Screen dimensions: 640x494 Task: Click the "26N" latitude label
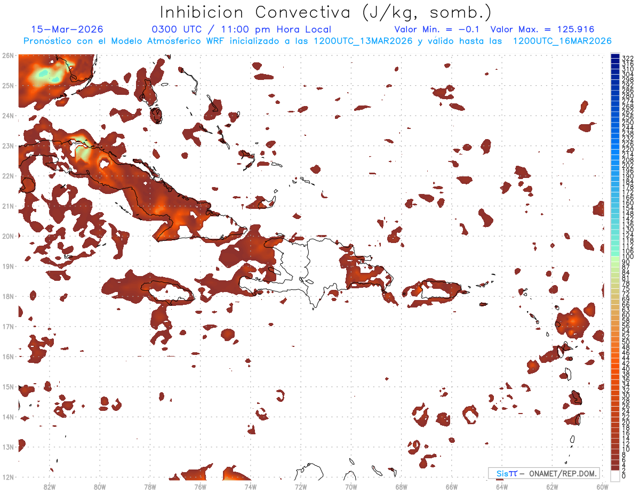pyautogui.click(x=7, y=55)
